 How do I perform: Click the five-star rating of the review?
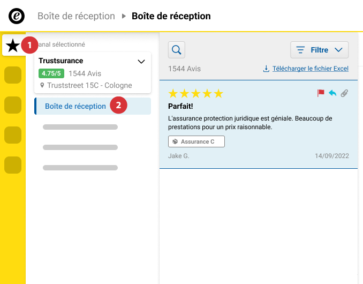click(x=195, y=94)
